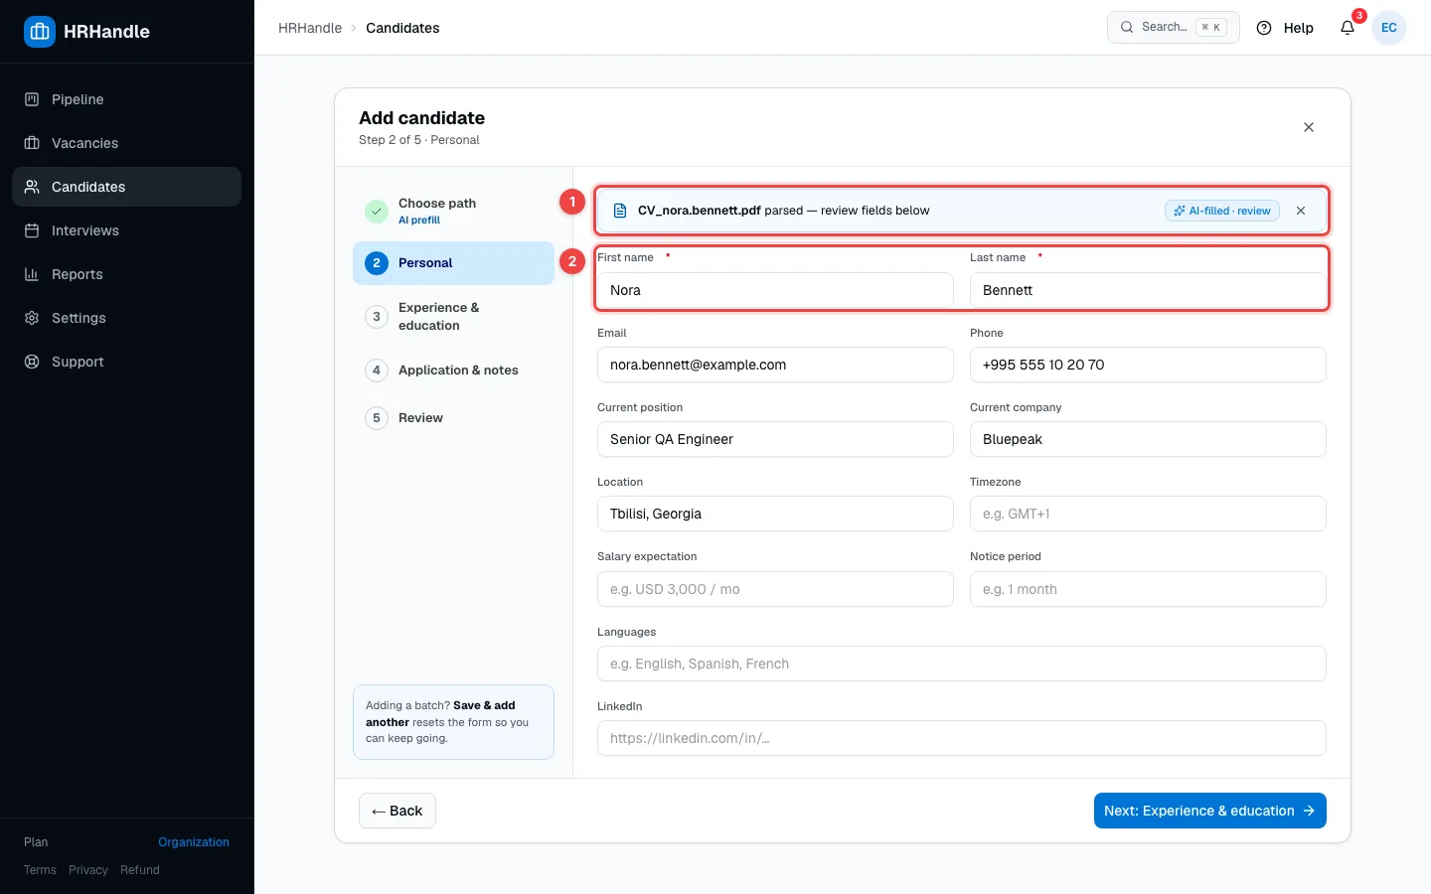Jump to the Review step
This screenshot has width=1431, height=894.
(453, 418)
